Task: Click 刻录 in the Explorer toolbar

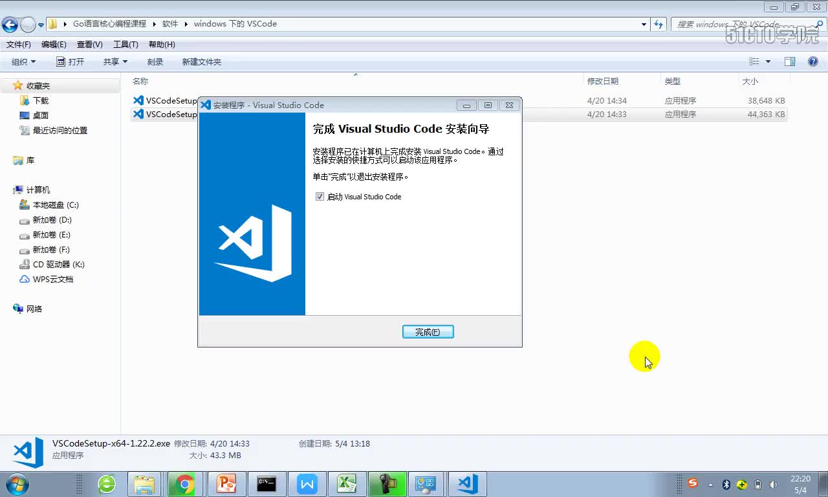Action: [x=155, y=62]
